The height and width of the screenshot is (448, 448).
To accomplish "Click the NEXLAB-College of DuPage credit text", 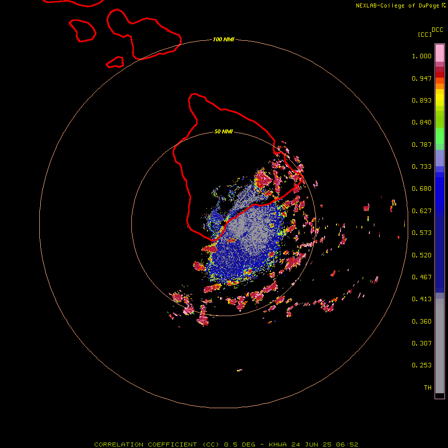I will 400,5.
